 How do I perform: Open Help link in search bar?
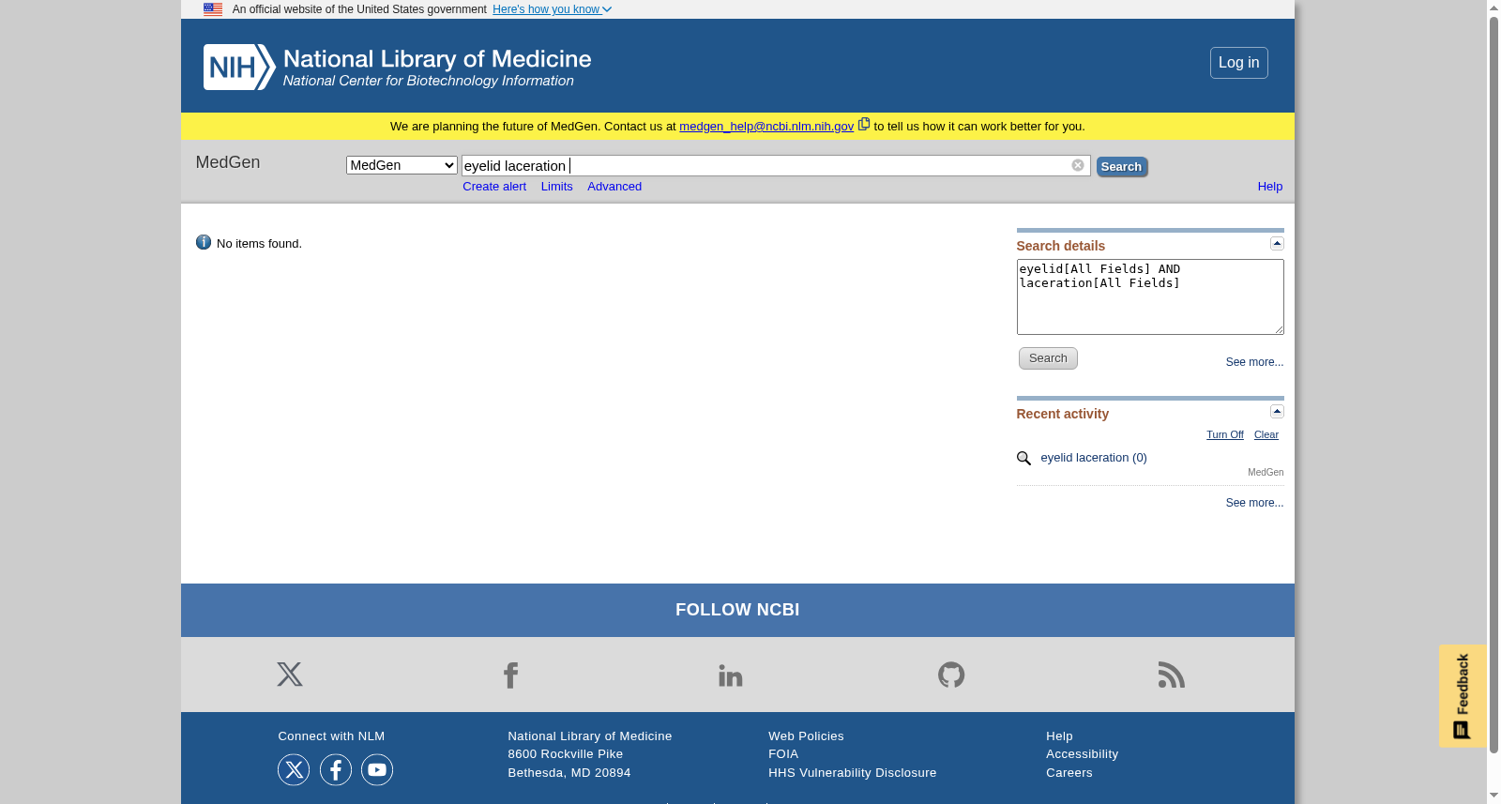pyautogui.click(x=1270, y=187)
